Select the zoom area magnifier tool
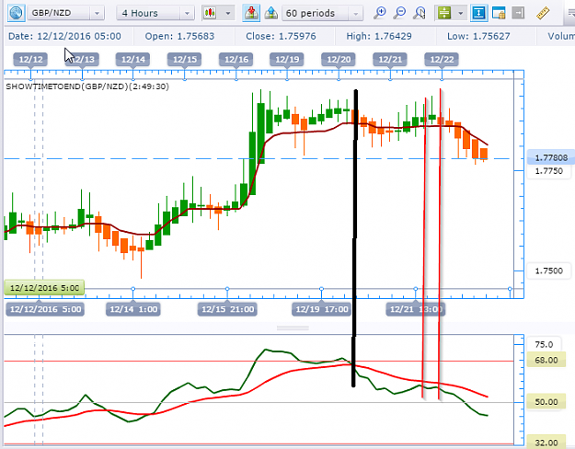The width and height of the screenshot is (575, 449). point(420,13)
